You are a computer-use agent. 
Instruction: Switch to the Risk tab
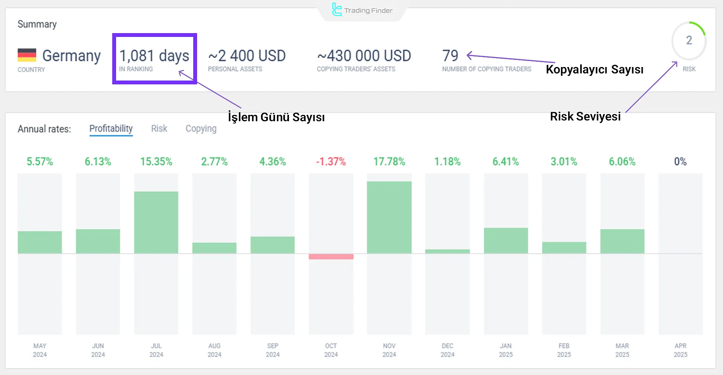tap(159, 128)
